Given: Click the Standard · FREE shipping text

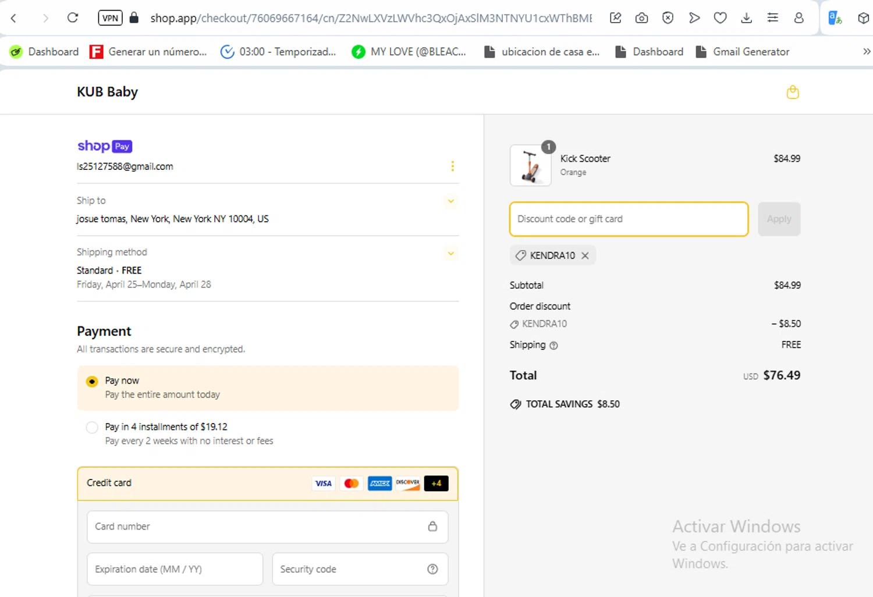Looking at the screenshot, I should coord(109,270).
